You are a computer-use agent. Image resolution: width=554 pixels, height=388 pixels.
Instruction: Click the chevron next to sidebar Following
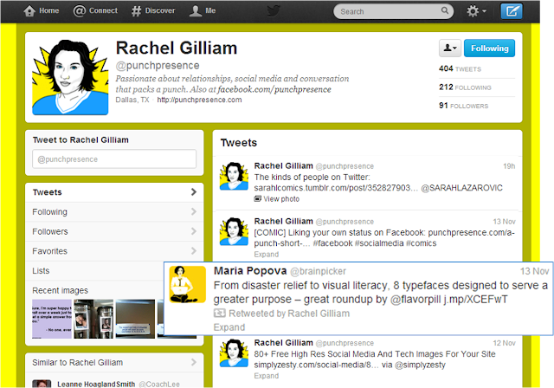[193, 211]
